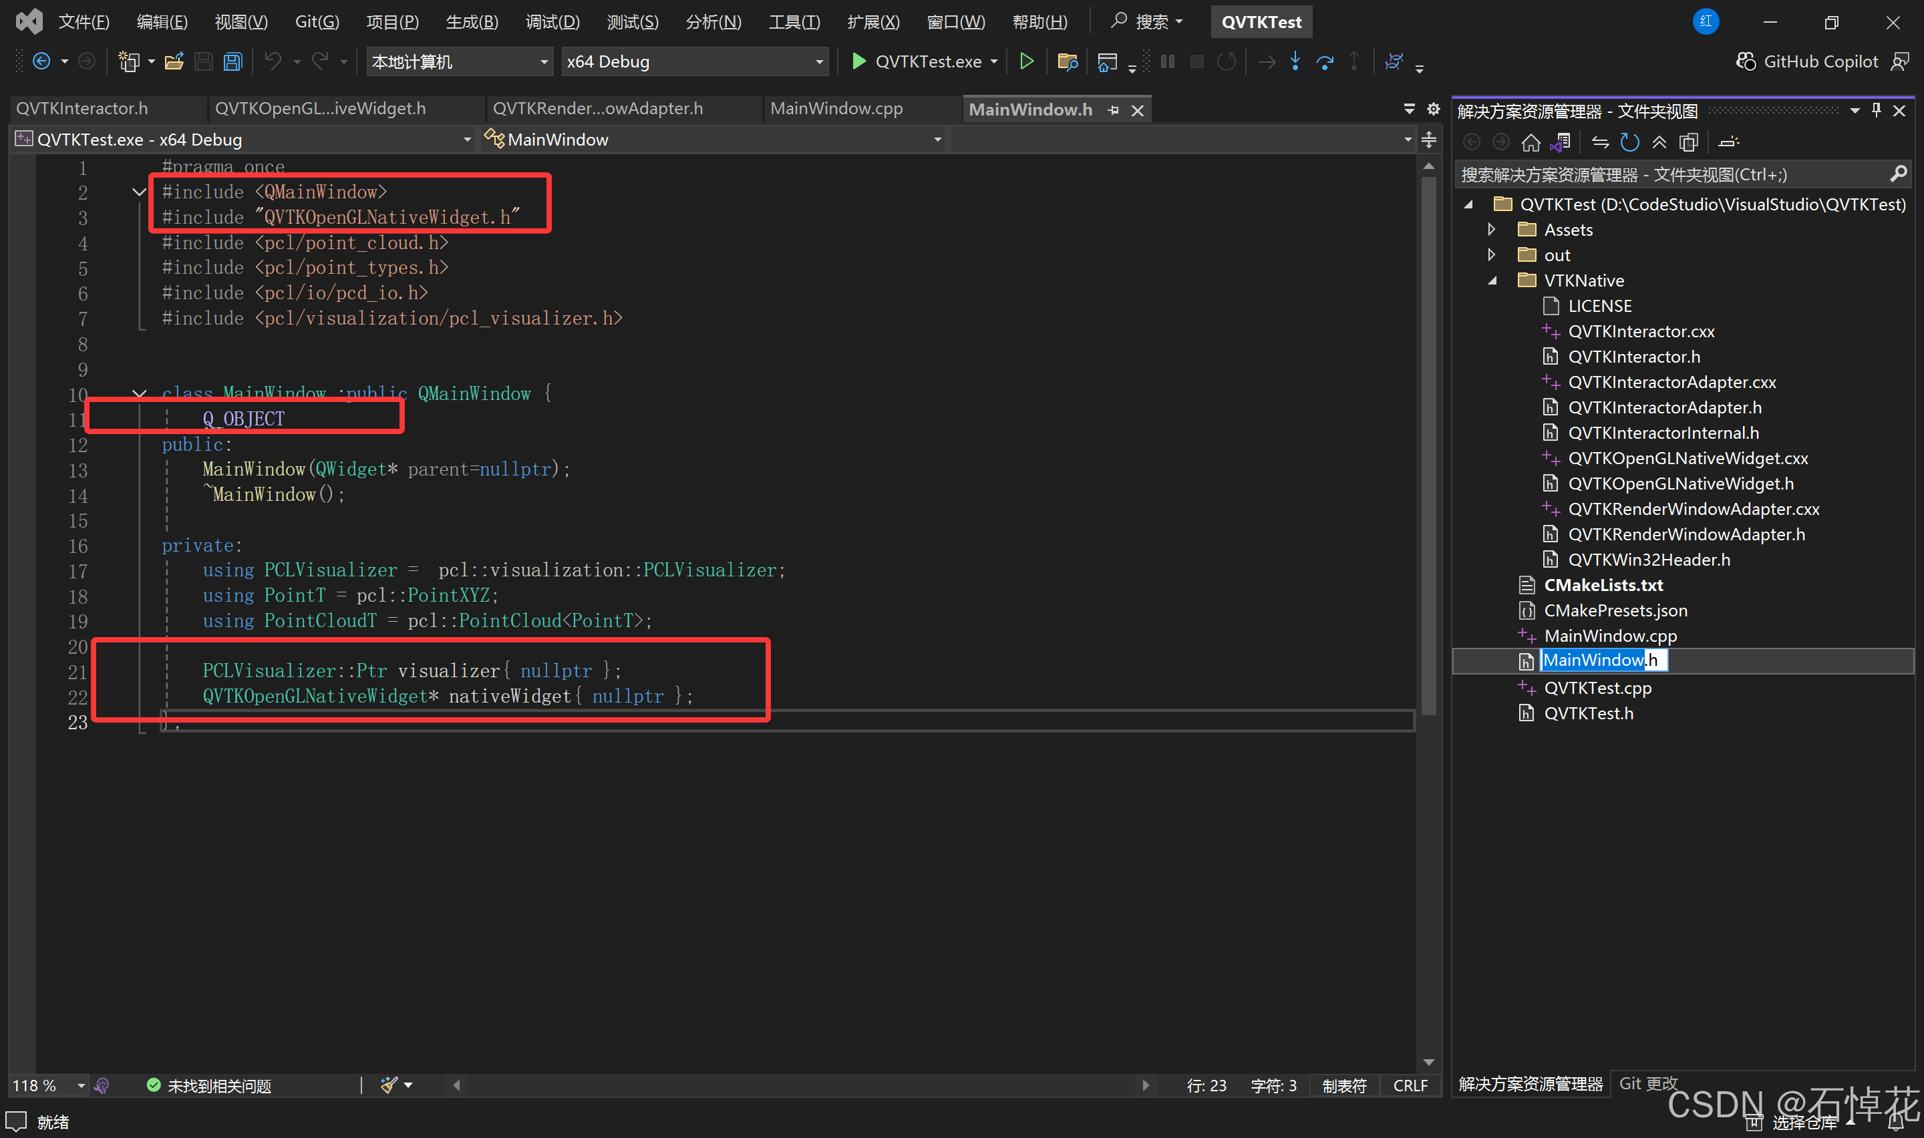Collapse the VTKNative folder node
The width and height of the screenshot is (1924, 1138).
[1492, 280]
